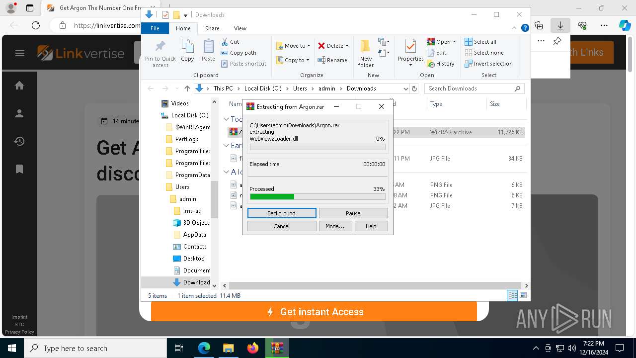Switch to the Home ribbon tab

click(183, 28)
